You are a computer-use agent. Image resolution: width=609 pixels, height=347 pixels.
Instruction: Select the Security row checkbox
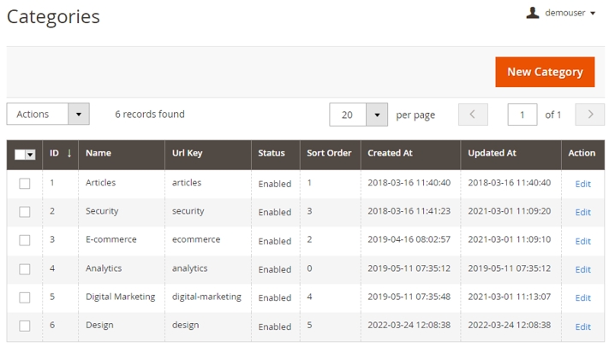(x=25, y=212)
